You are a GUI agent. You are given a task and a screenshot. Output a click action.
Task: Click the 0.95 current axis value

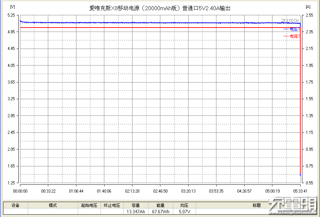coord(309,149)
